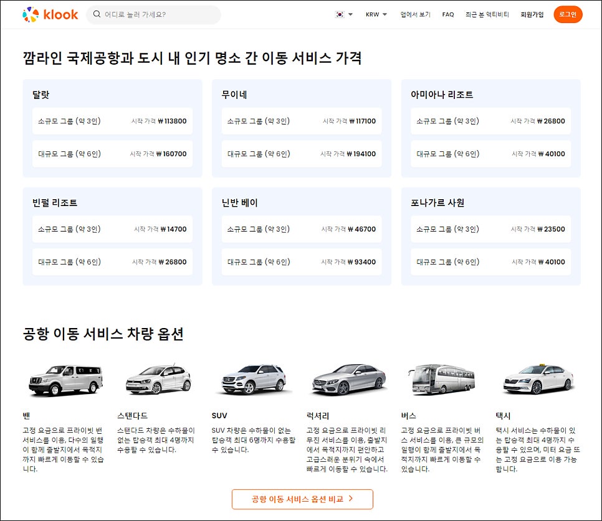The width and height of the screenshot is (602, 521).
Task: Click the taxi vehicle image
Action: (x=538, y=379)
